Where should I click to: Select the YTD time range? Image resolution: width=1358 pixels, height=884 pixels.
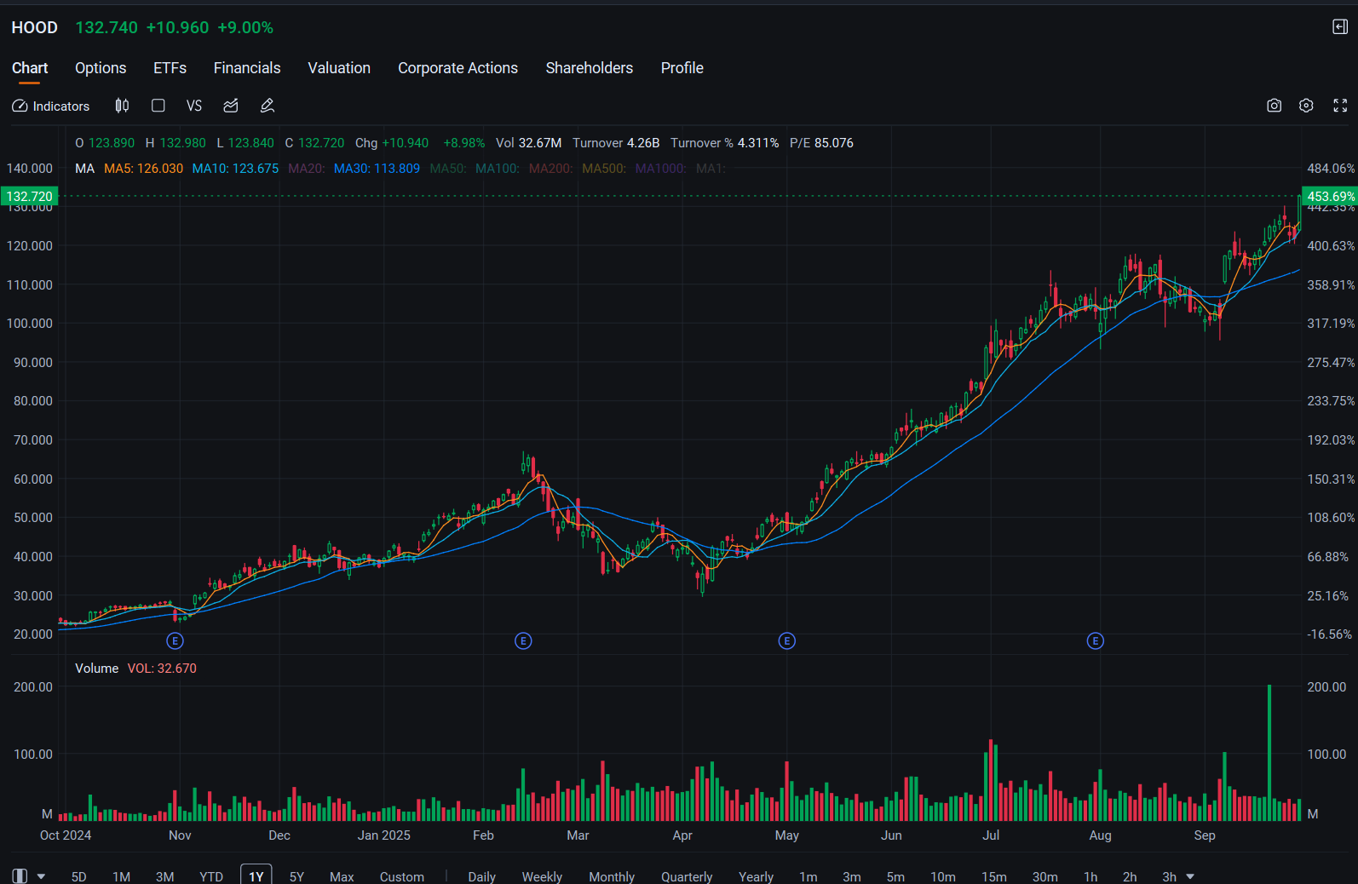[x=211, y=876]
